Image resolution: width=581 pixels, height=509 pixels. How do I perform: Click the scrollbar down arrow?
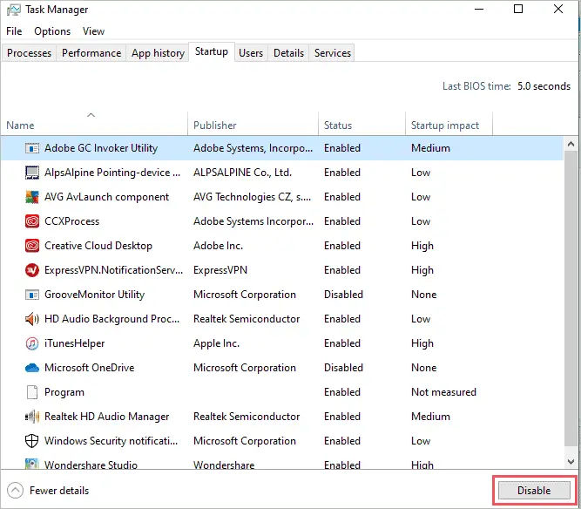[571, 462]
